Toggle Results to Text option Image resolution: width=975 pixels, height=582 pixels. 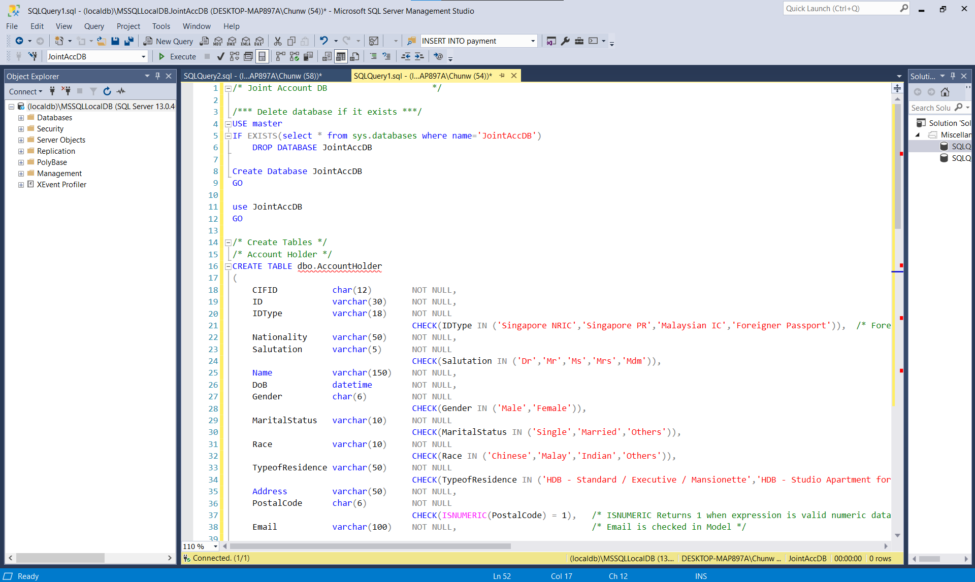pos(327,56)
